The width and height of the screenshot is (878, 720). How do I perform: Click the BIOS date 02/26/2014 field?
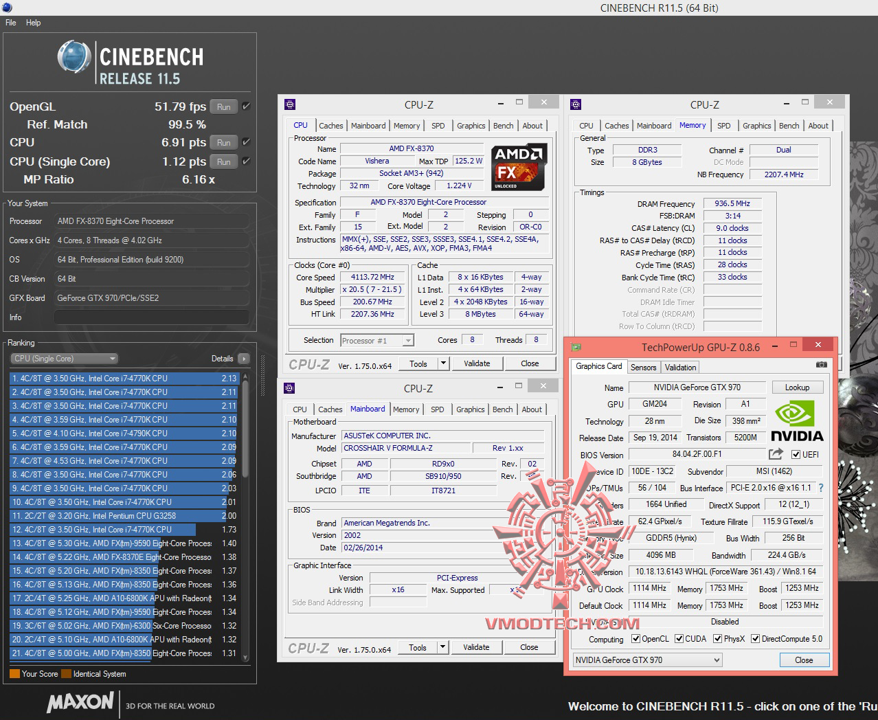(x=417, y=548)
